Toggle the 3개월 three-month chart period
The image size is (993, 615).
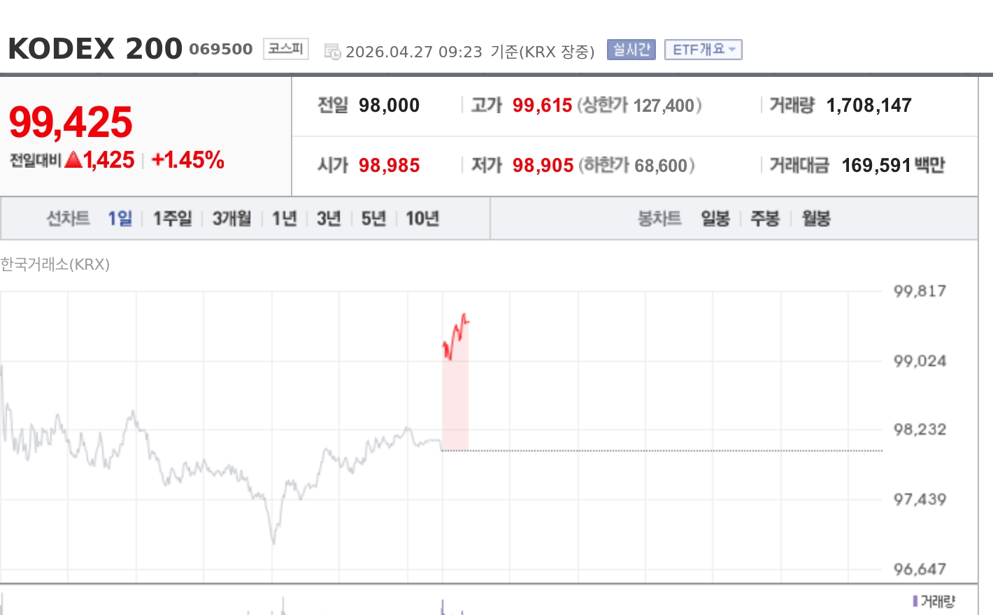[x=230, y=218]
